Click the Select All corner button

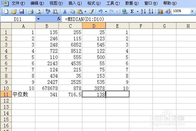6,26
